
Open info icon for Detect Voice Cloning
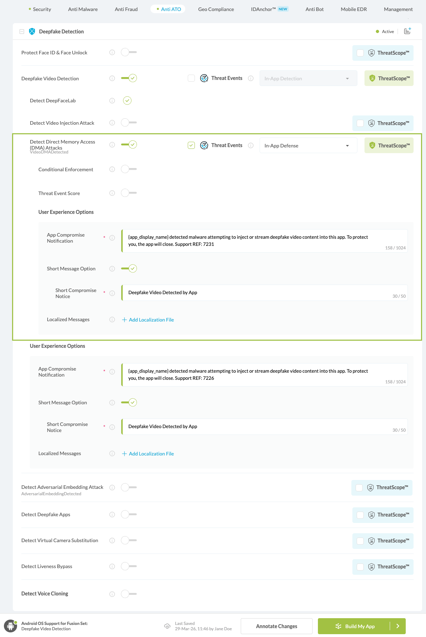click(x=112, y=594)
